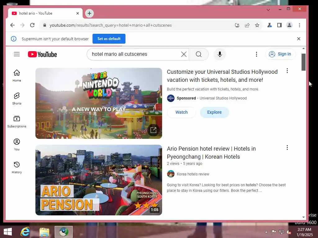This screenshot has width=318, height=238.
Task: Click the scrollbar down arrow
Action: pyautogui.click(x=303, y=217)
